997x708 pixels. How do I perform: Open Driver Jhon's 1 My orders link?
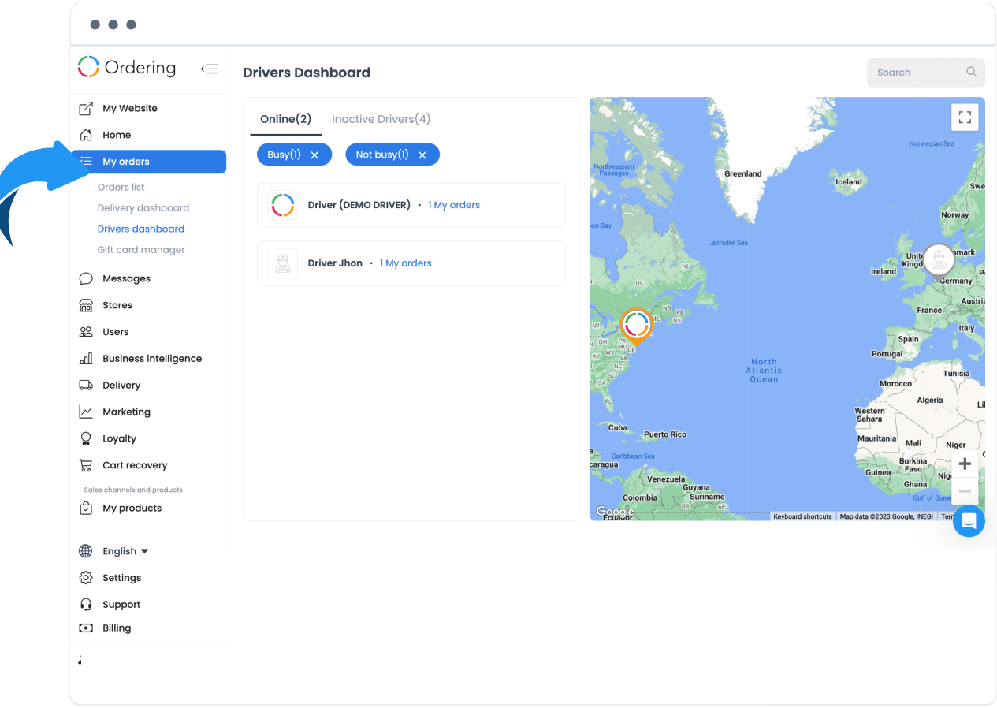coord(406,263)
